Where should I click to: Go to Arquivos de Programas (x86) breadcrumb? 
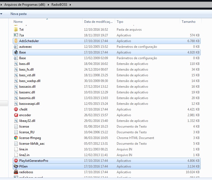25,5
